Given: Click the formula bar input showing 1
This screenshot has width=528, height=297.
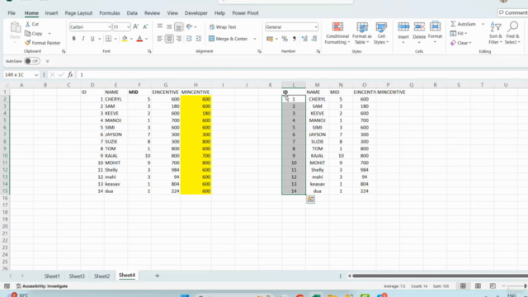Looking at the screenshot, I should click(303, 75).
